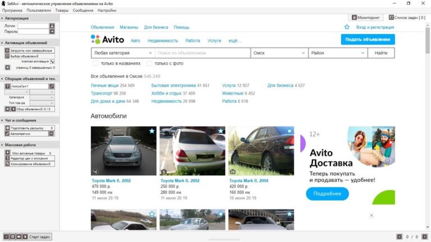The width and height of the screenshot is (431, 242).
Task: Open the Тип тов-ра dropdown
Action: click(42, 103)
